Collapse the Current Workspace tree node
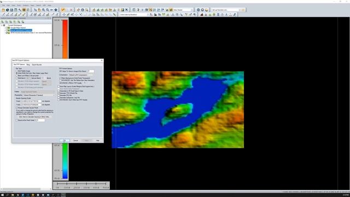 click(2, 26)
